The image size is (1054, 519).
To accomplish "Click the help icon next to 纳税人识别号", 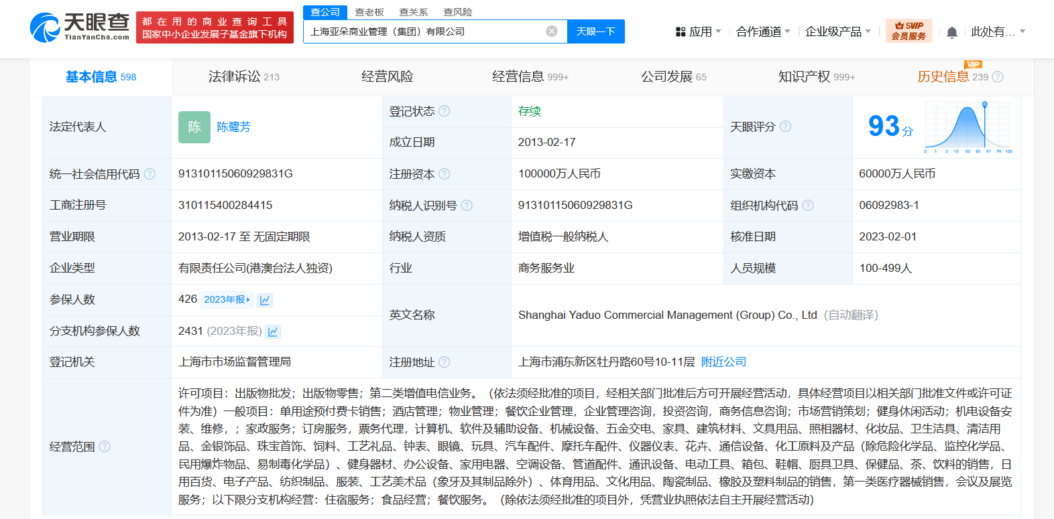I will 467,206.
